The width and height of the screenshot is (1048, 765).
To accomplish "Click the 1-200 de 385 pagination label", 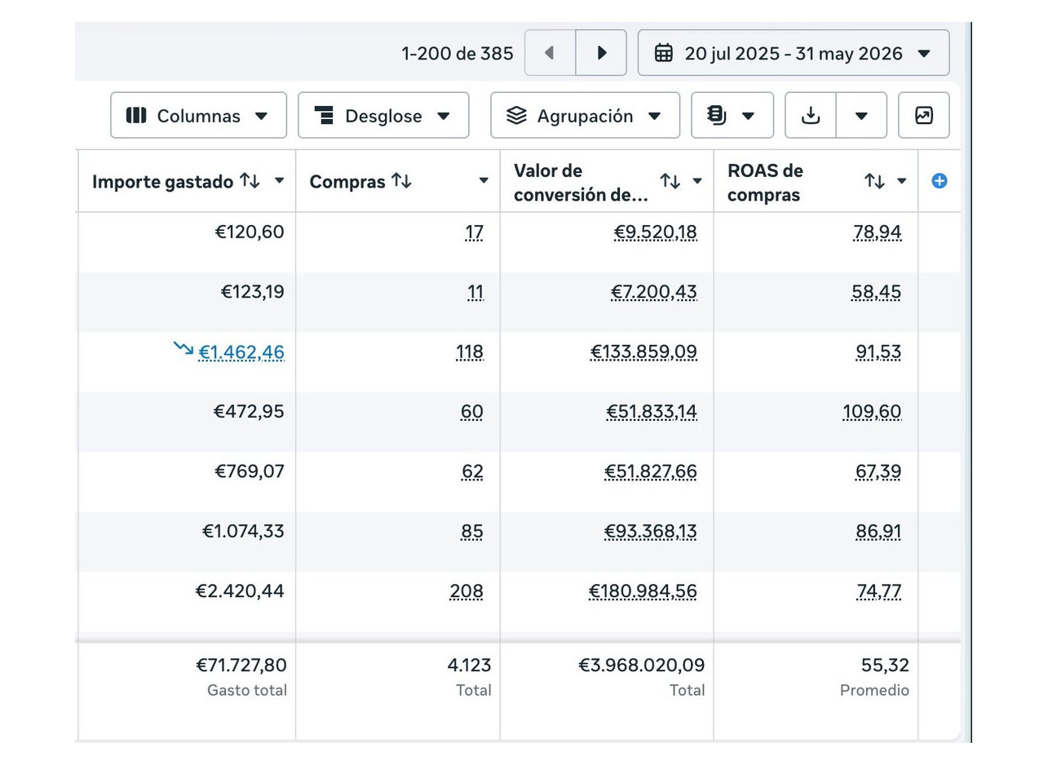I will pyautogui.click(x=458, y=54).
